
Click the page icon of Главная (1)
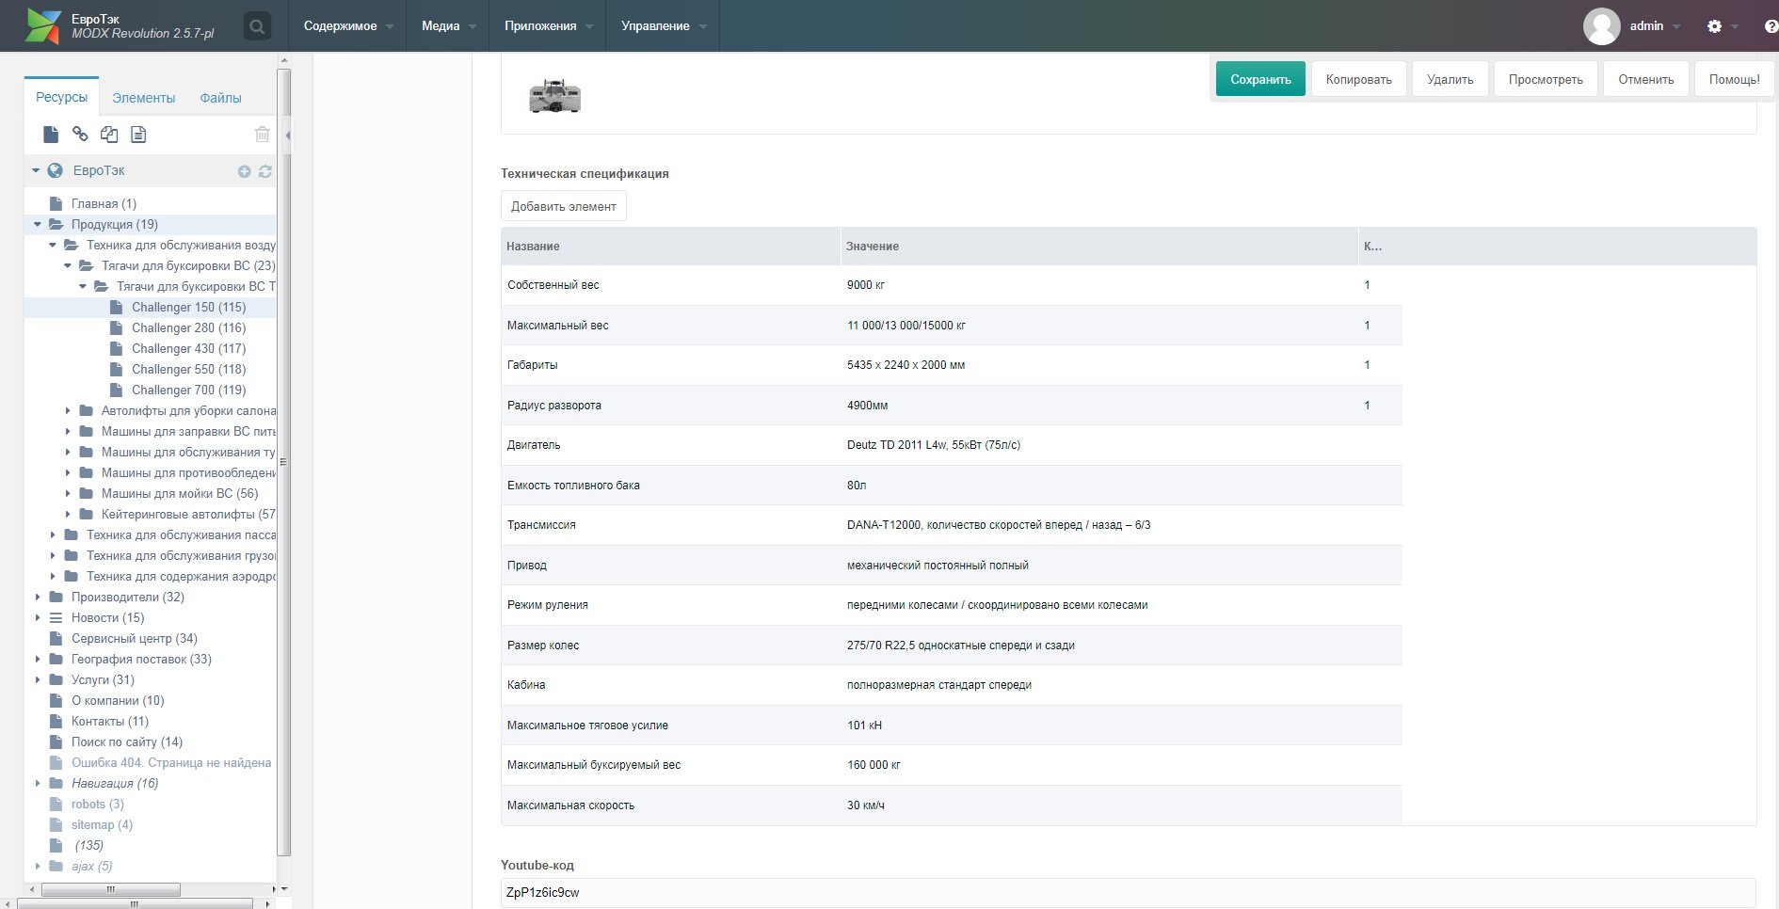pyautogui.click(x=56, y=203)
